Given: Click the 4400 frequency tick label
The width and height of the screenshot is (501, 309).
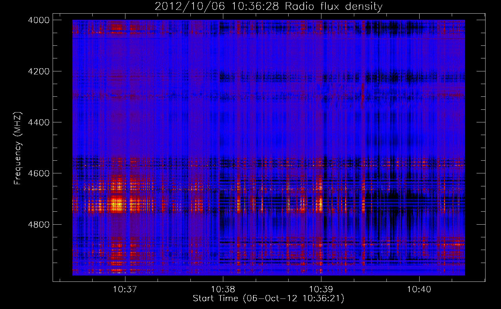Looking at the screenshot, I should (39, 122).
